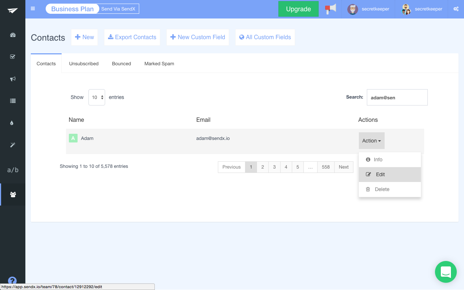The height and width of the screenshot is (290, 464).
Task: Open the entries count dropdown
Action: tap(97, 97)
